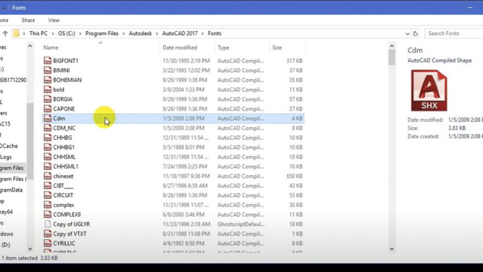Sort by Size column header
The image size is (483, 272).
(x=277, y=47)
